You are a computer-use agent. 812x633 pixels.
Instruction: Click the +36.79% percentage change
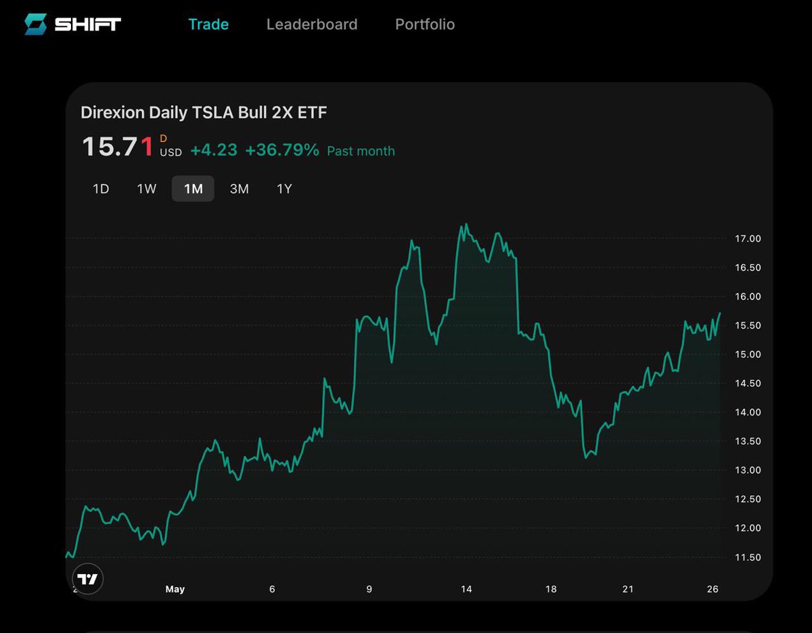282,150
